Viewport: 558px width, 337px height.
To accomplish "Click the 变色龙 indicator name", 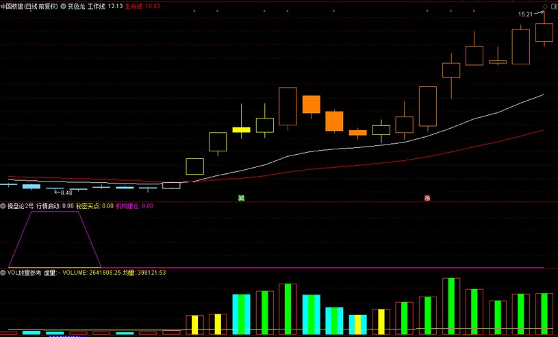I will pos(77,6).
